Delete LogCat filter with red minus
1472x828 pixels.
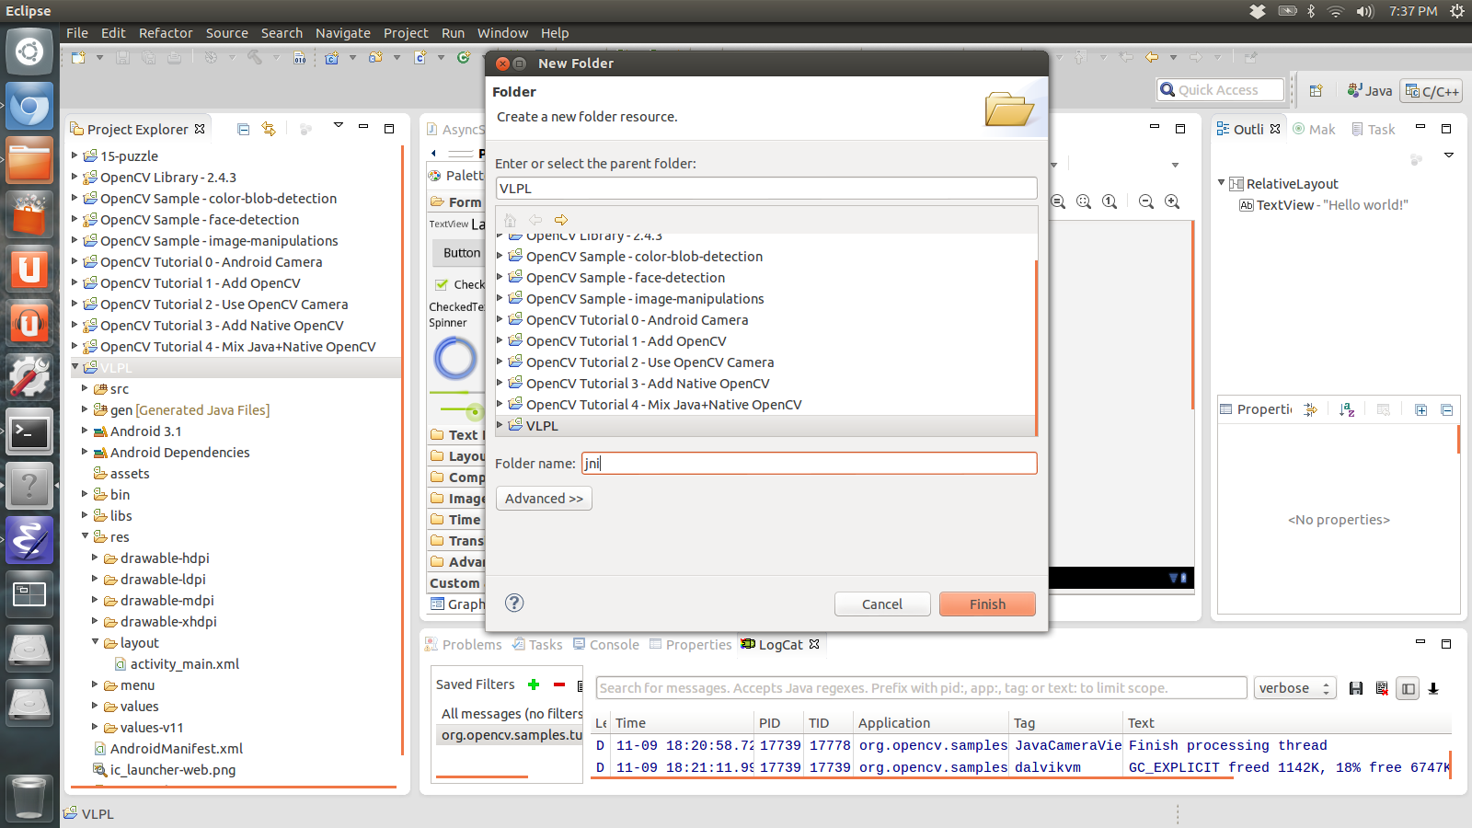pyautogui.click(x=558, y=684)
